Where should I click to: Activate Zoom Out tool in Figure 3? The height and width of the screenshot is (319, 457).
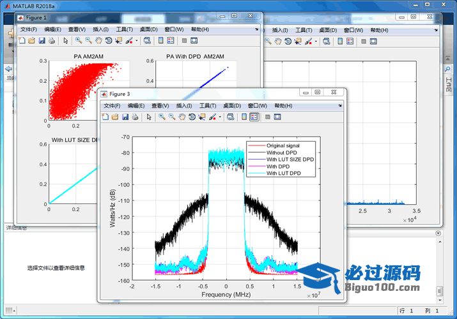click(172, 117)
